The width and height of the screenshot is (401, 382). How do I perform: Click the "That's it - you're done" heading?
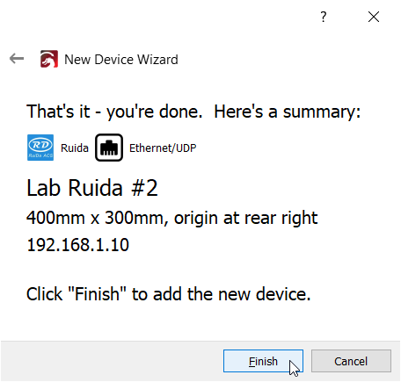click(114, 112)
